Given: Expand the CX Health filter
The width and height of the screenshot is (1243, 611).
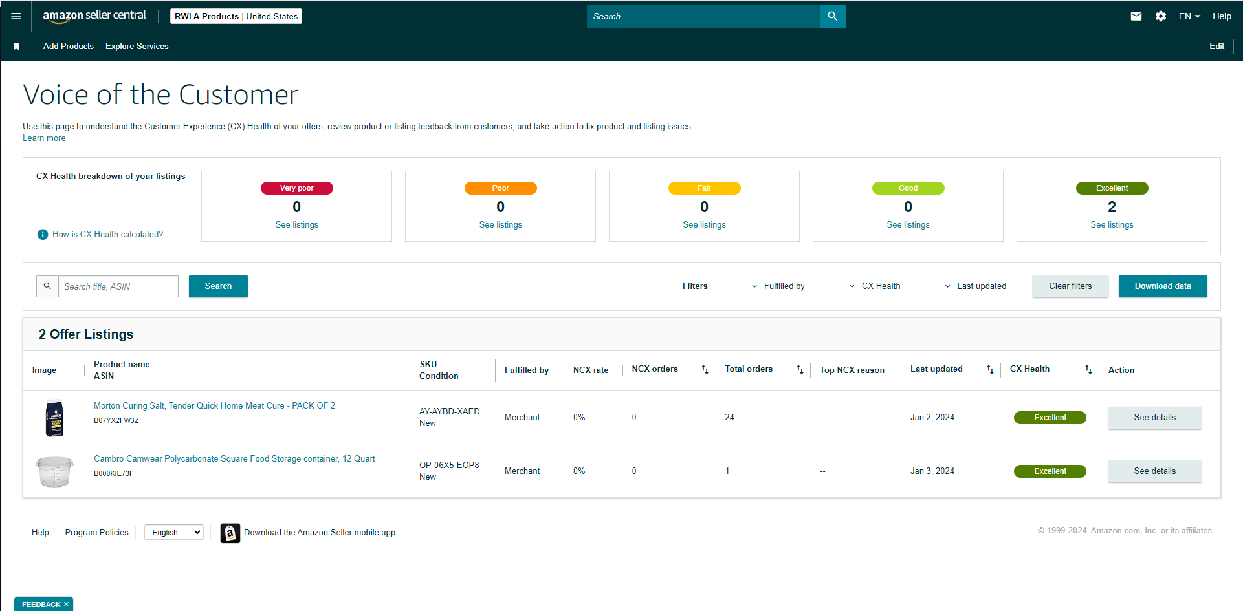Looking at the screenshot, I should pyautogui.click(x=875, y=286).
